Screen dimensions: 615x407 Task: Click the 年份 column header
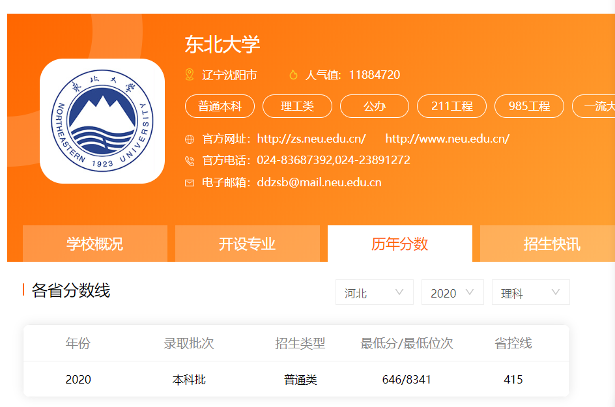78,343
